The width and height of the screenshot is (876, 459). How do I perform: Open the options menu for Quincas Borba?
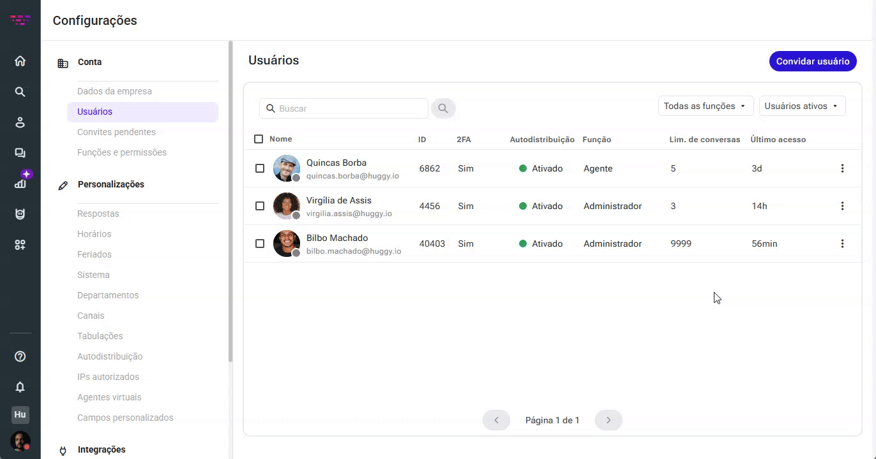842,168
